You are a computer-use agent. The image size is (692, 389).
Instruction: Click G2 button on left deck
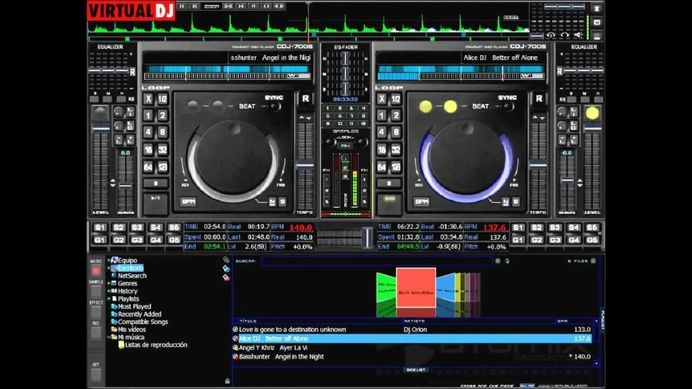118,240
